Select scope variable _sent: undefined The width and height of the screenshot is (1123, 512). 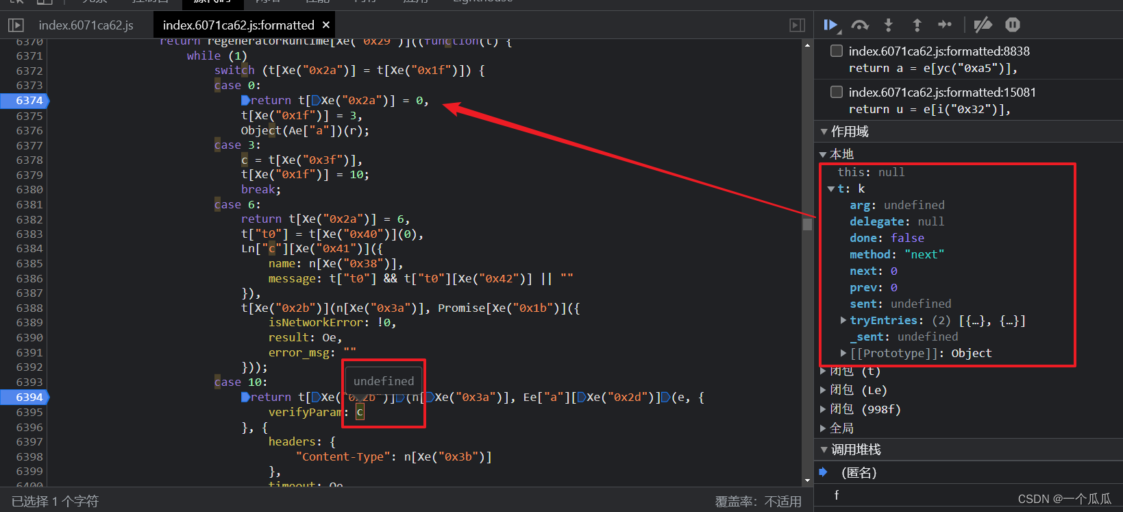904,337
